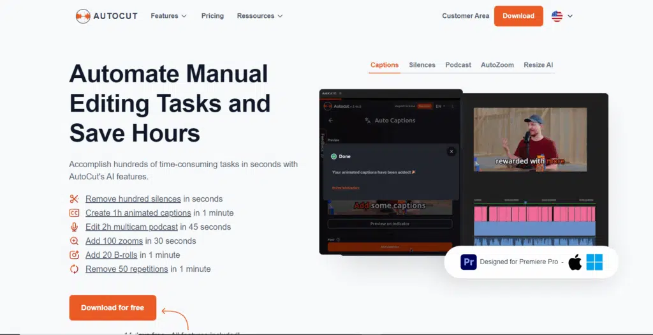
Task: Open the Add 20 B-rolls link
Action: [x=111, y=255]
